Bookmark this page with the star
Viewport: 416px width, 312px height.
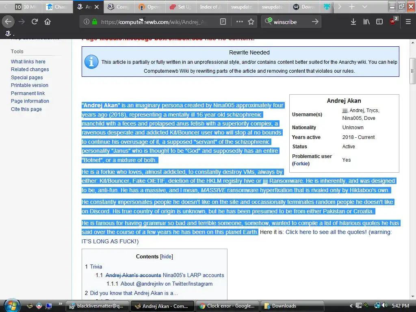coord(251,22)
